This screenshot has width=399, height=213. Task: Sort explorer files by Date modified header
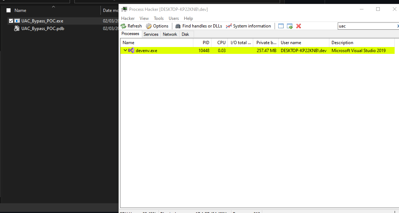(110, 10)
